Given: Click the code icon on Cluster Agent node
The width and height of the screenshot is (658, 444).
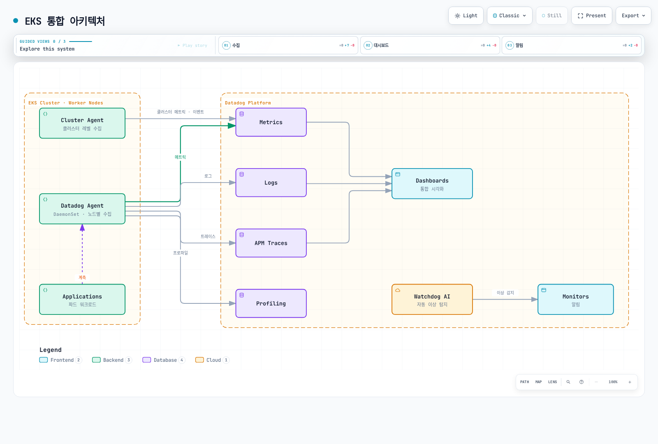Looking at the screenshot, I should (x=45, y=114).
